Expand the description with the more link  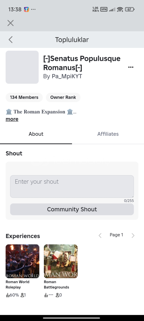coord(12,119)
